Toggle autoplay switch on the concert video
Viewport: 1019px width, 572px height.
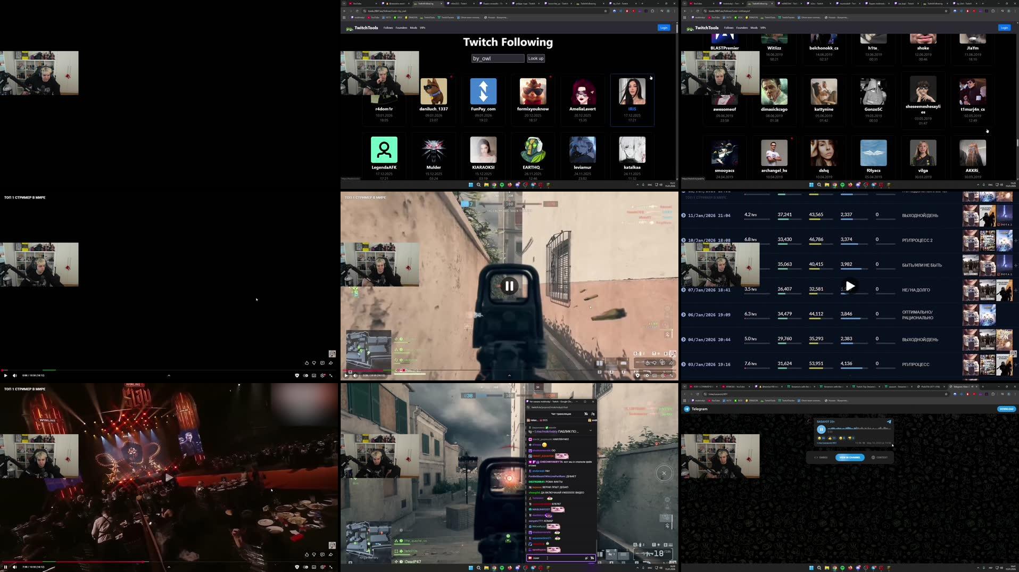coord(305,567)
